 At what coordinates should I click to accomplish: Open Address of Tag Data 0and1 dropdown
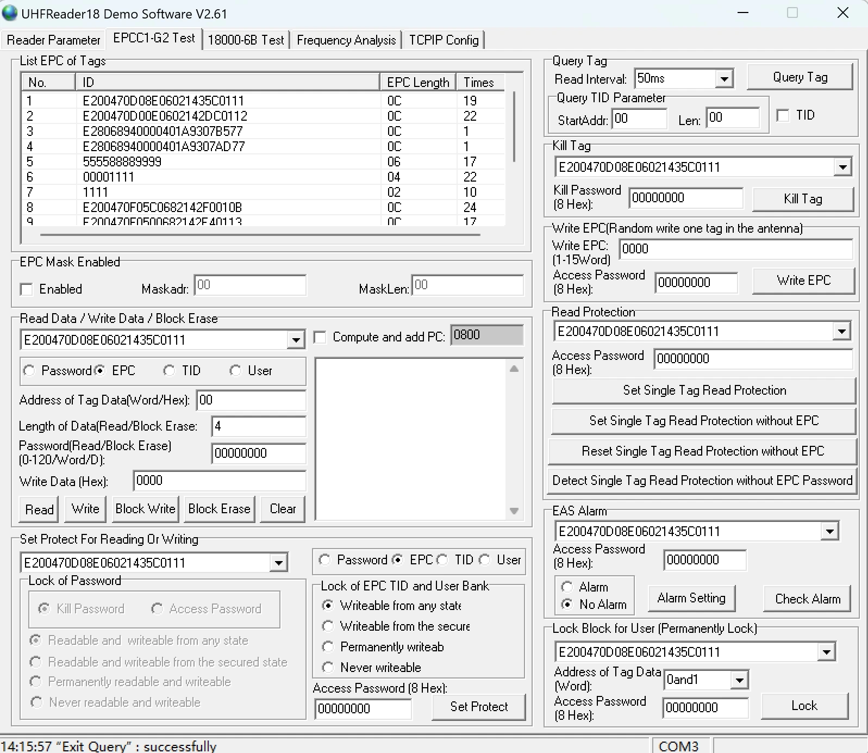point(739,680)
